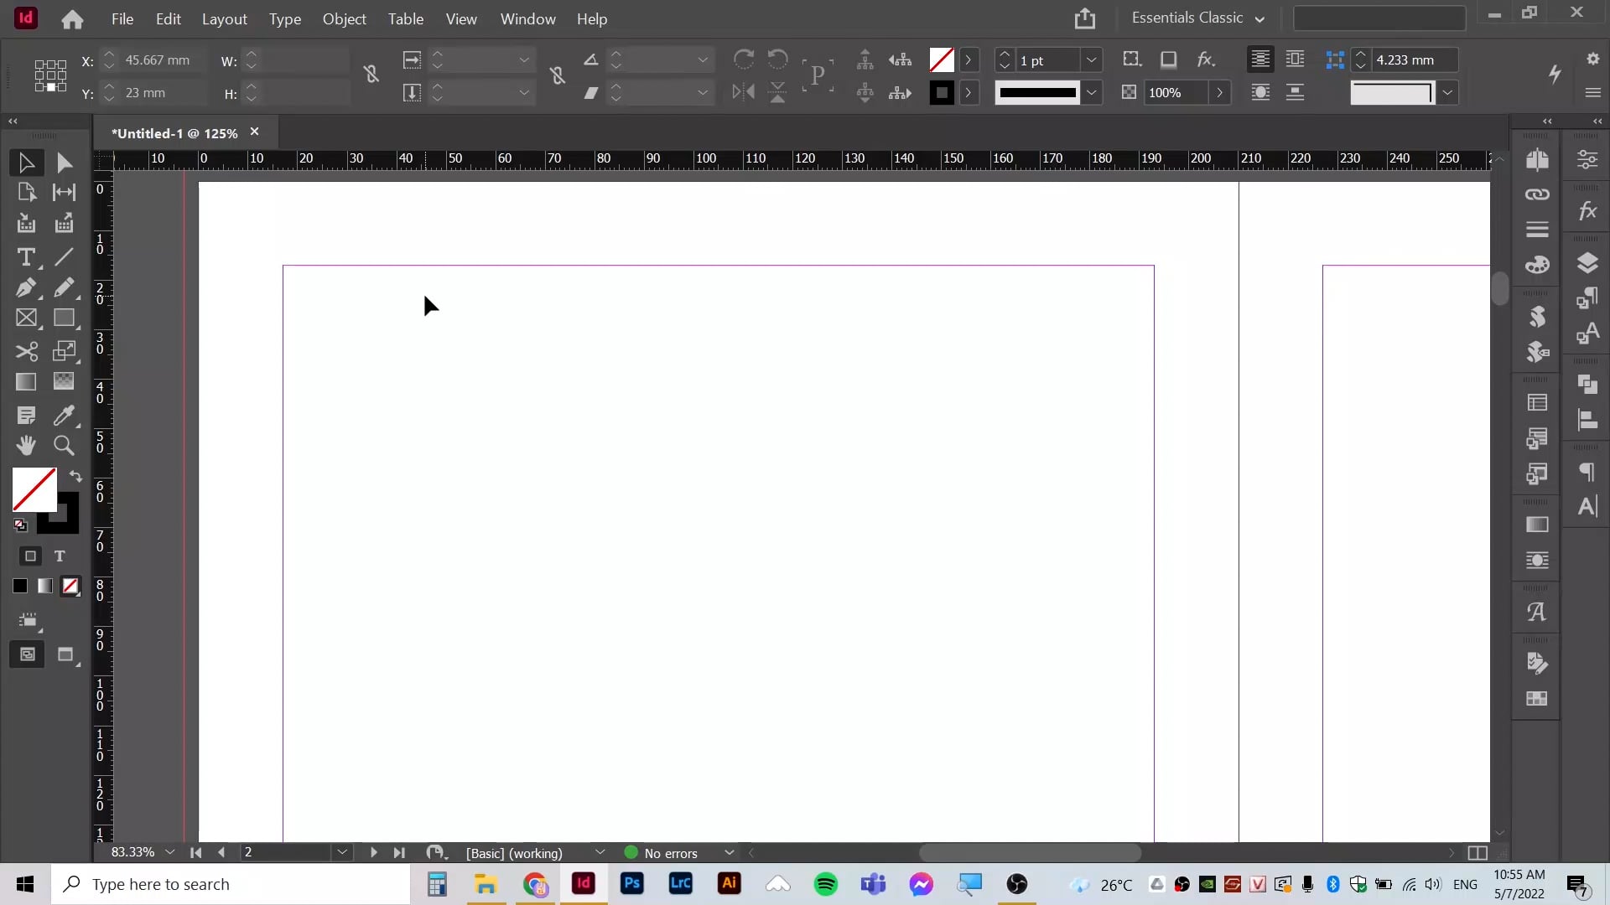This screenshot has width=1610, height=905.
Task: Pick the Eyedropper tool
Action: [64, 415]
